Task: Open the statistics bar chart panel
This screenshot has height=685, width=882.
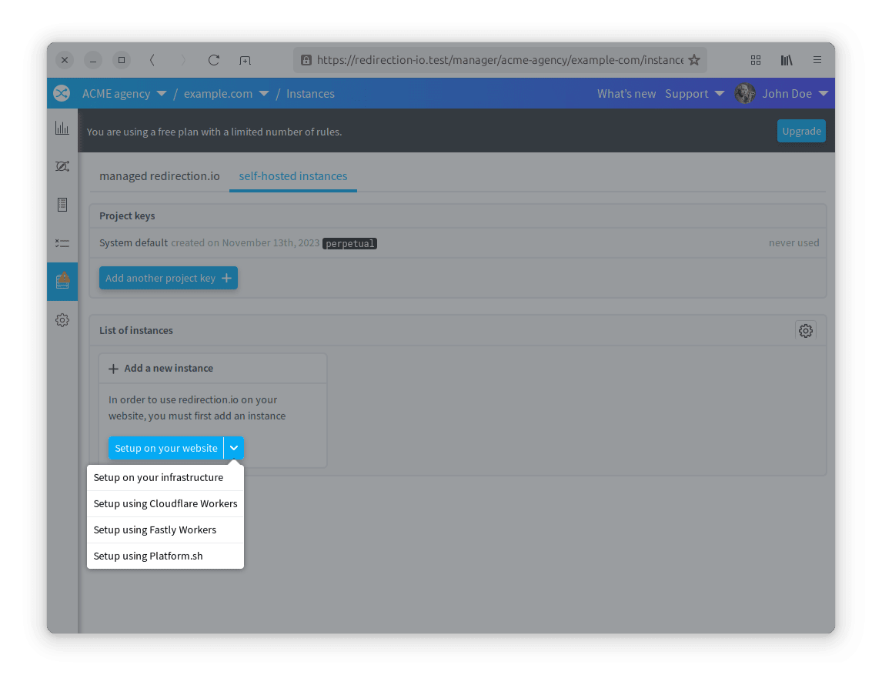Action: pos(62,128)
